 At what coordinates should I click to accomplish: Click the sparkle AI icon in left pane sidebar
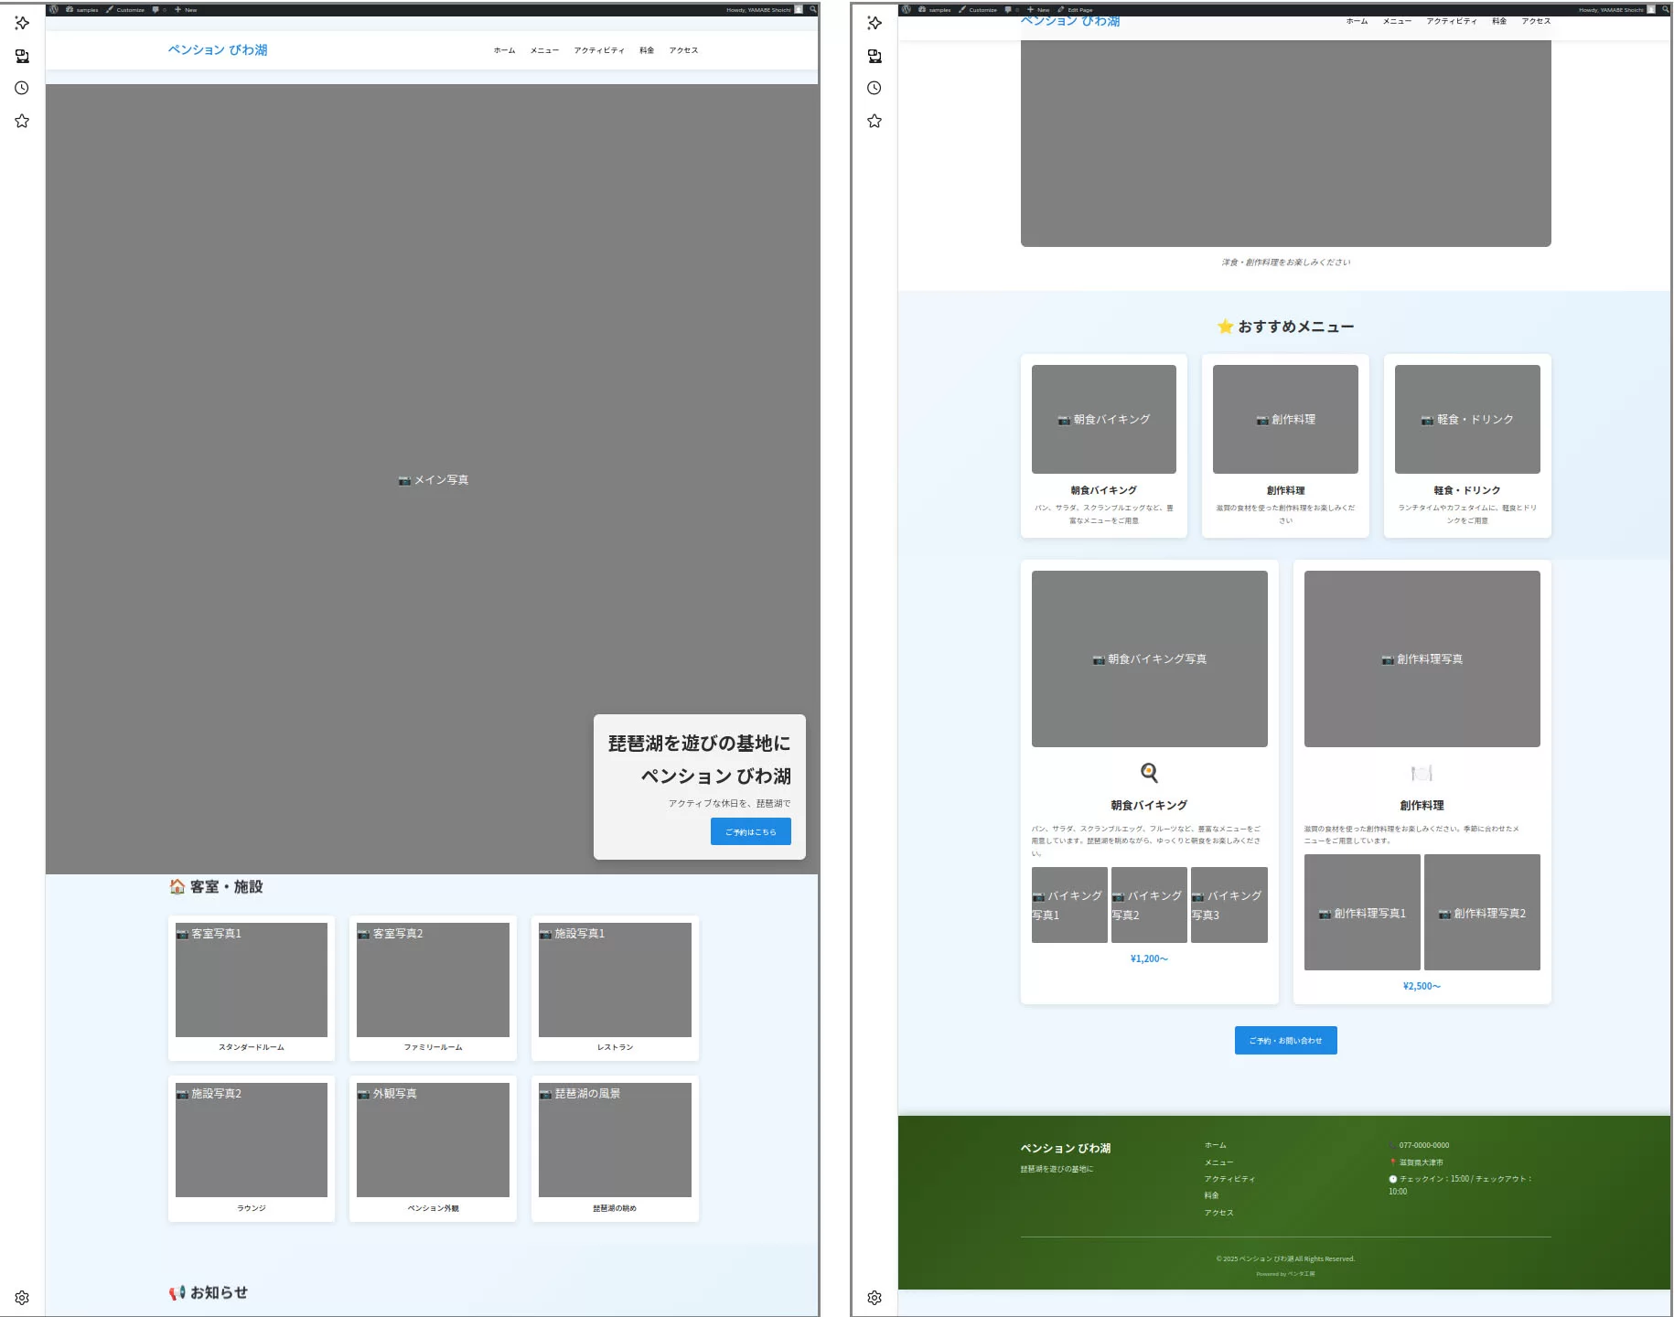22,23
